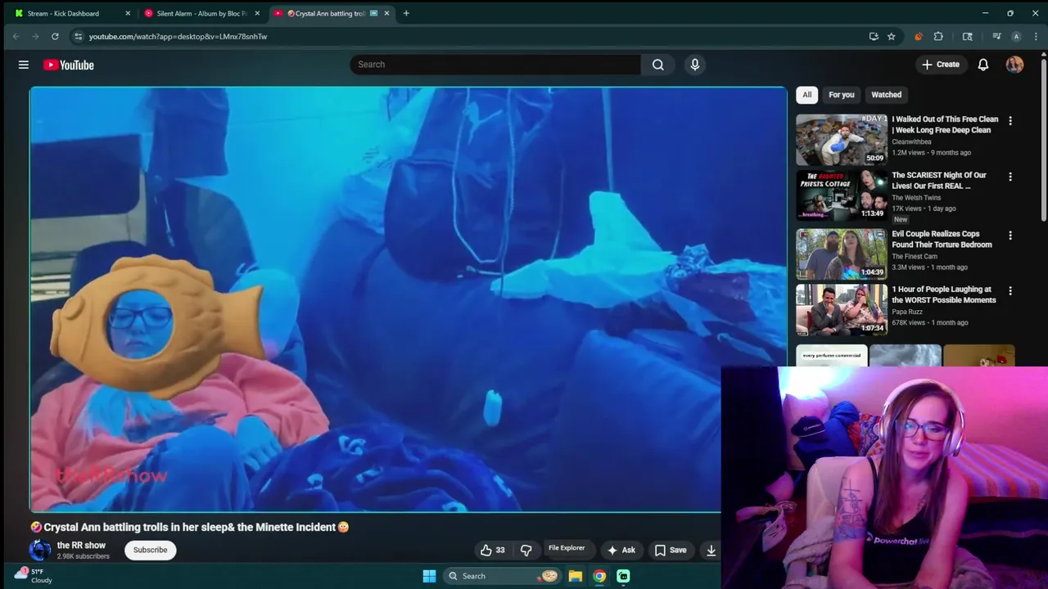Click the Windows taskbar search box

click(502, 576)
